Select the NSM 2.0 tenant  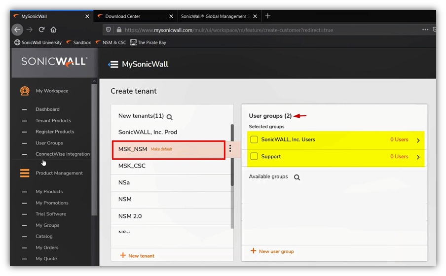[130, 216]
